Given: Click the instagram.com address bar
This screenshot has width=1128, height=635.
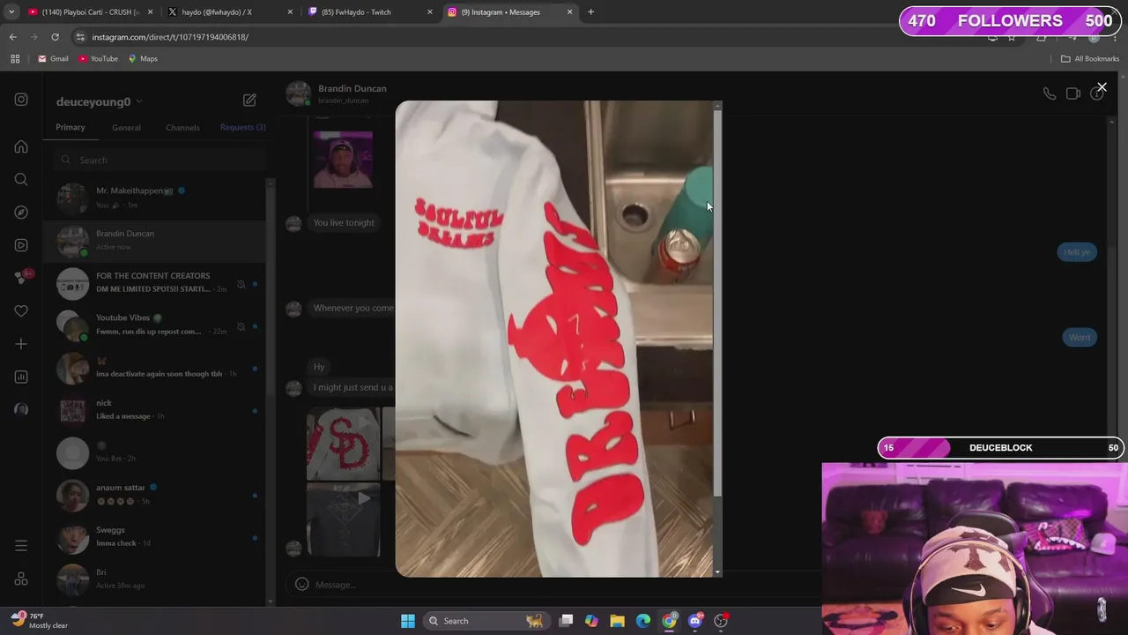Looking at the screenshot, I should [x=529, y=37].
